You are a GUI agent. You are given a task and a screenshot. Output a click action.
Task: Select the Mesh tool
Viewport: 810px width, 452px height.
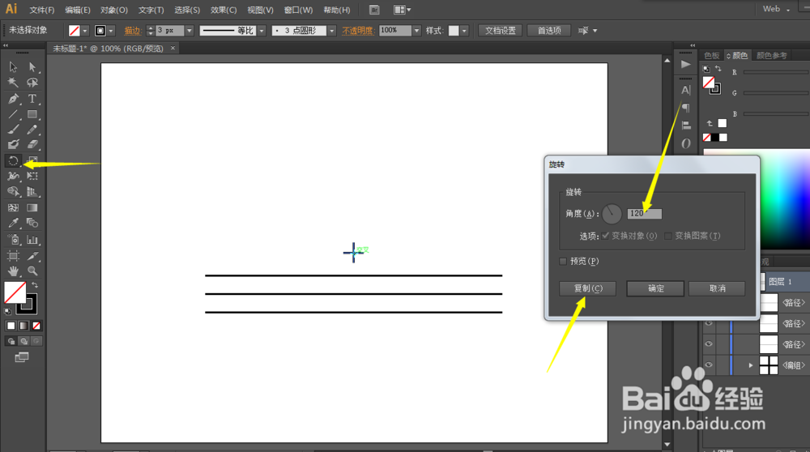[13, 207]
